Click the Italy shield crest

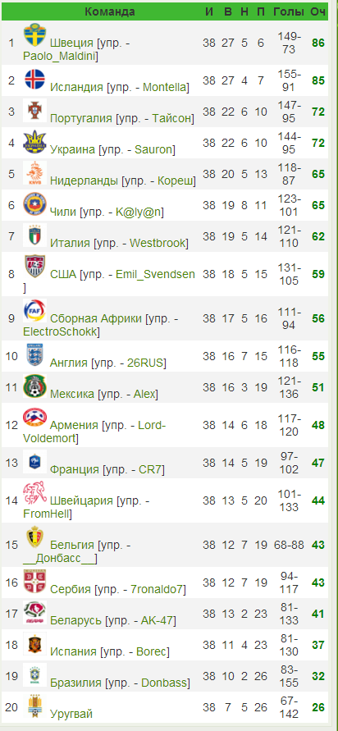pyautogui.click(x=34, y=235)
